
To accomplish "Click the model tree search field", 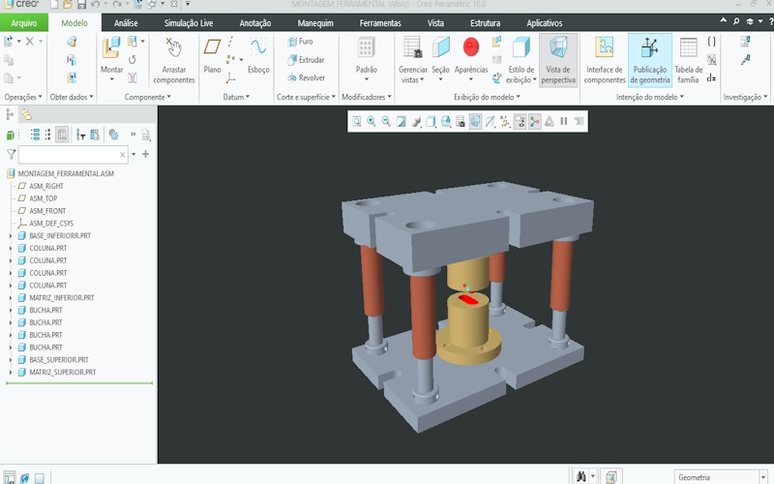I will pyautogui.click(x=68, y=154).
